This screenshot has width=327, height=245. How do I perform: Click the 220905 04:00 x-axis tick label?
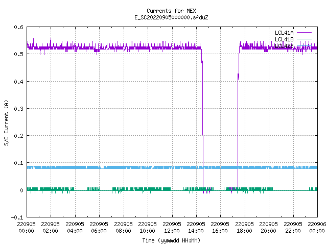point(75,227)
